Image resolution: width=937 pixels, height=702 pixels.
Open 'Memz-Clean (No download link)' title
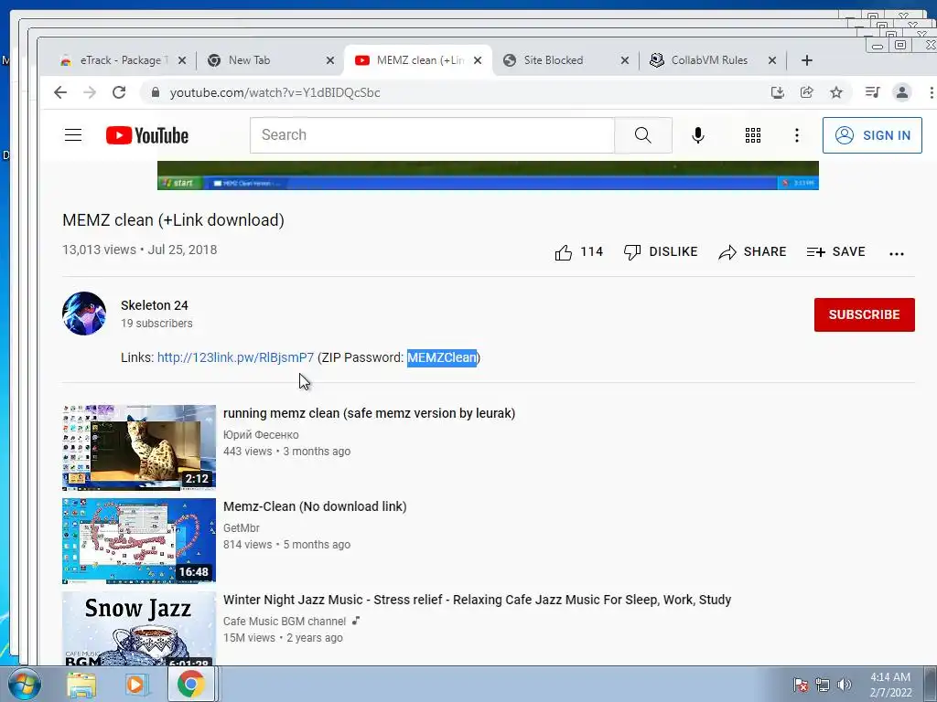[x=315, y=506]
